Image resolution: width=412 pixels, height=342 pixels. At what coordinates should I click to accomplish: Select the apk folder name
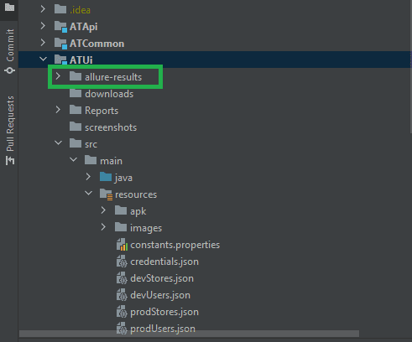click(138, 211)
